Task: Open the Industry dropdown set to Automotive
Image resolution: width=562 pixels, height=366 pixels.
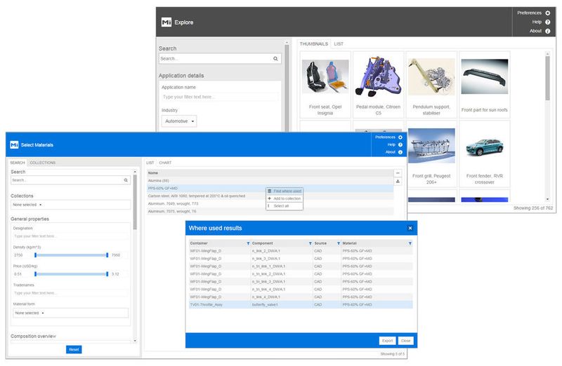Action: (x=179, y=121)
